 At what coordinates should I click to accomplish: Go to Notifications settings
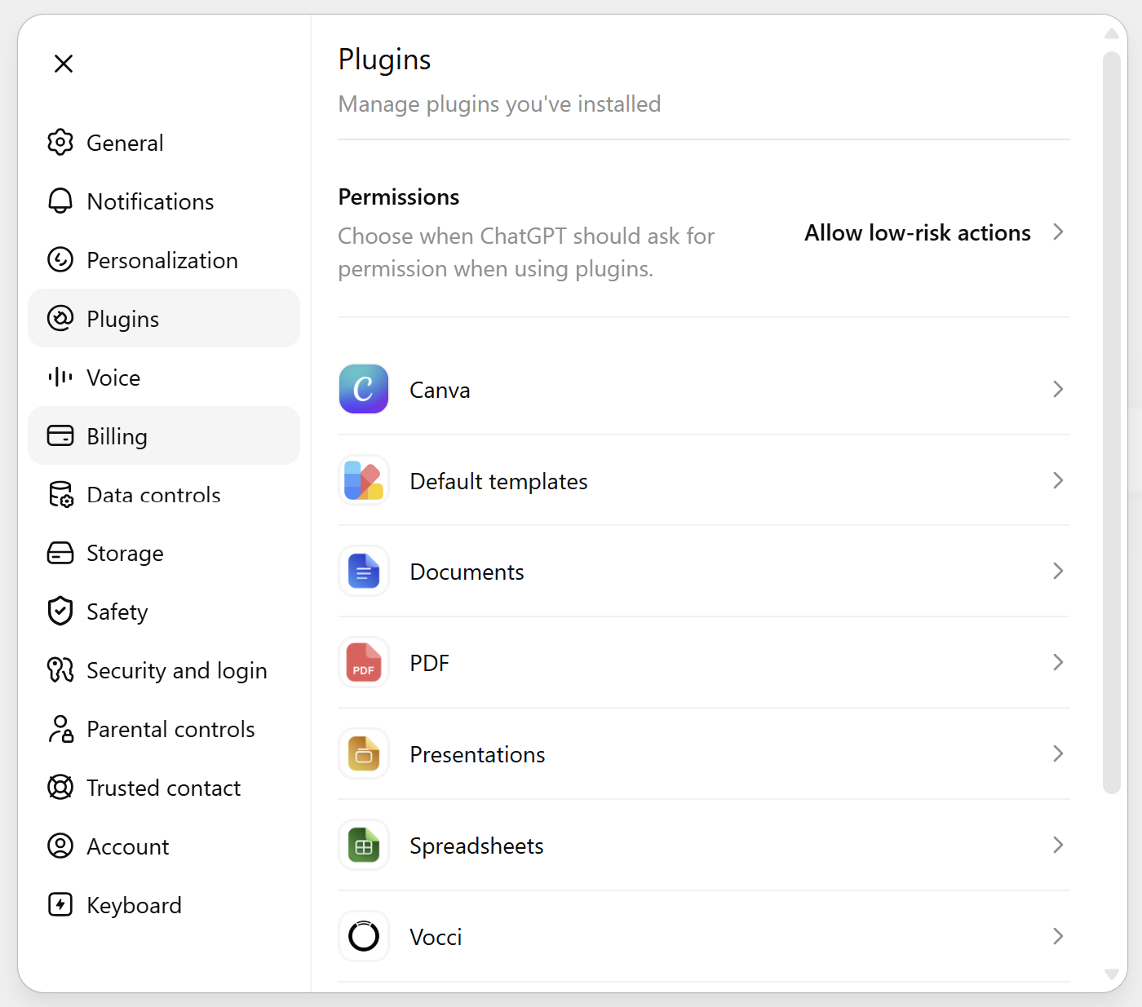coord(164,201)
